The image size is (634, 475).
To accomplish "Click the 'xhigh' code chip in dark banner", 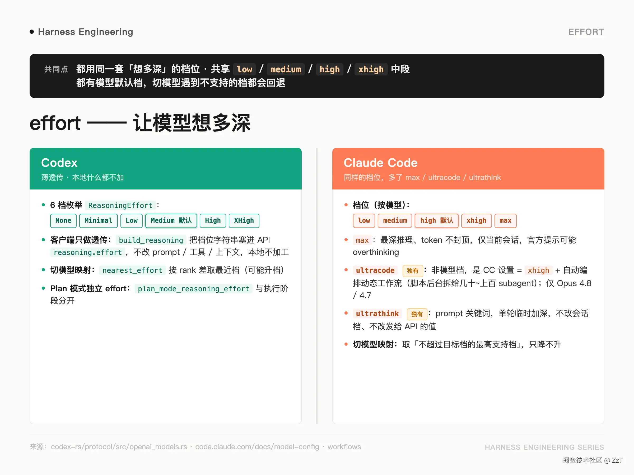I will pos(371,69).
